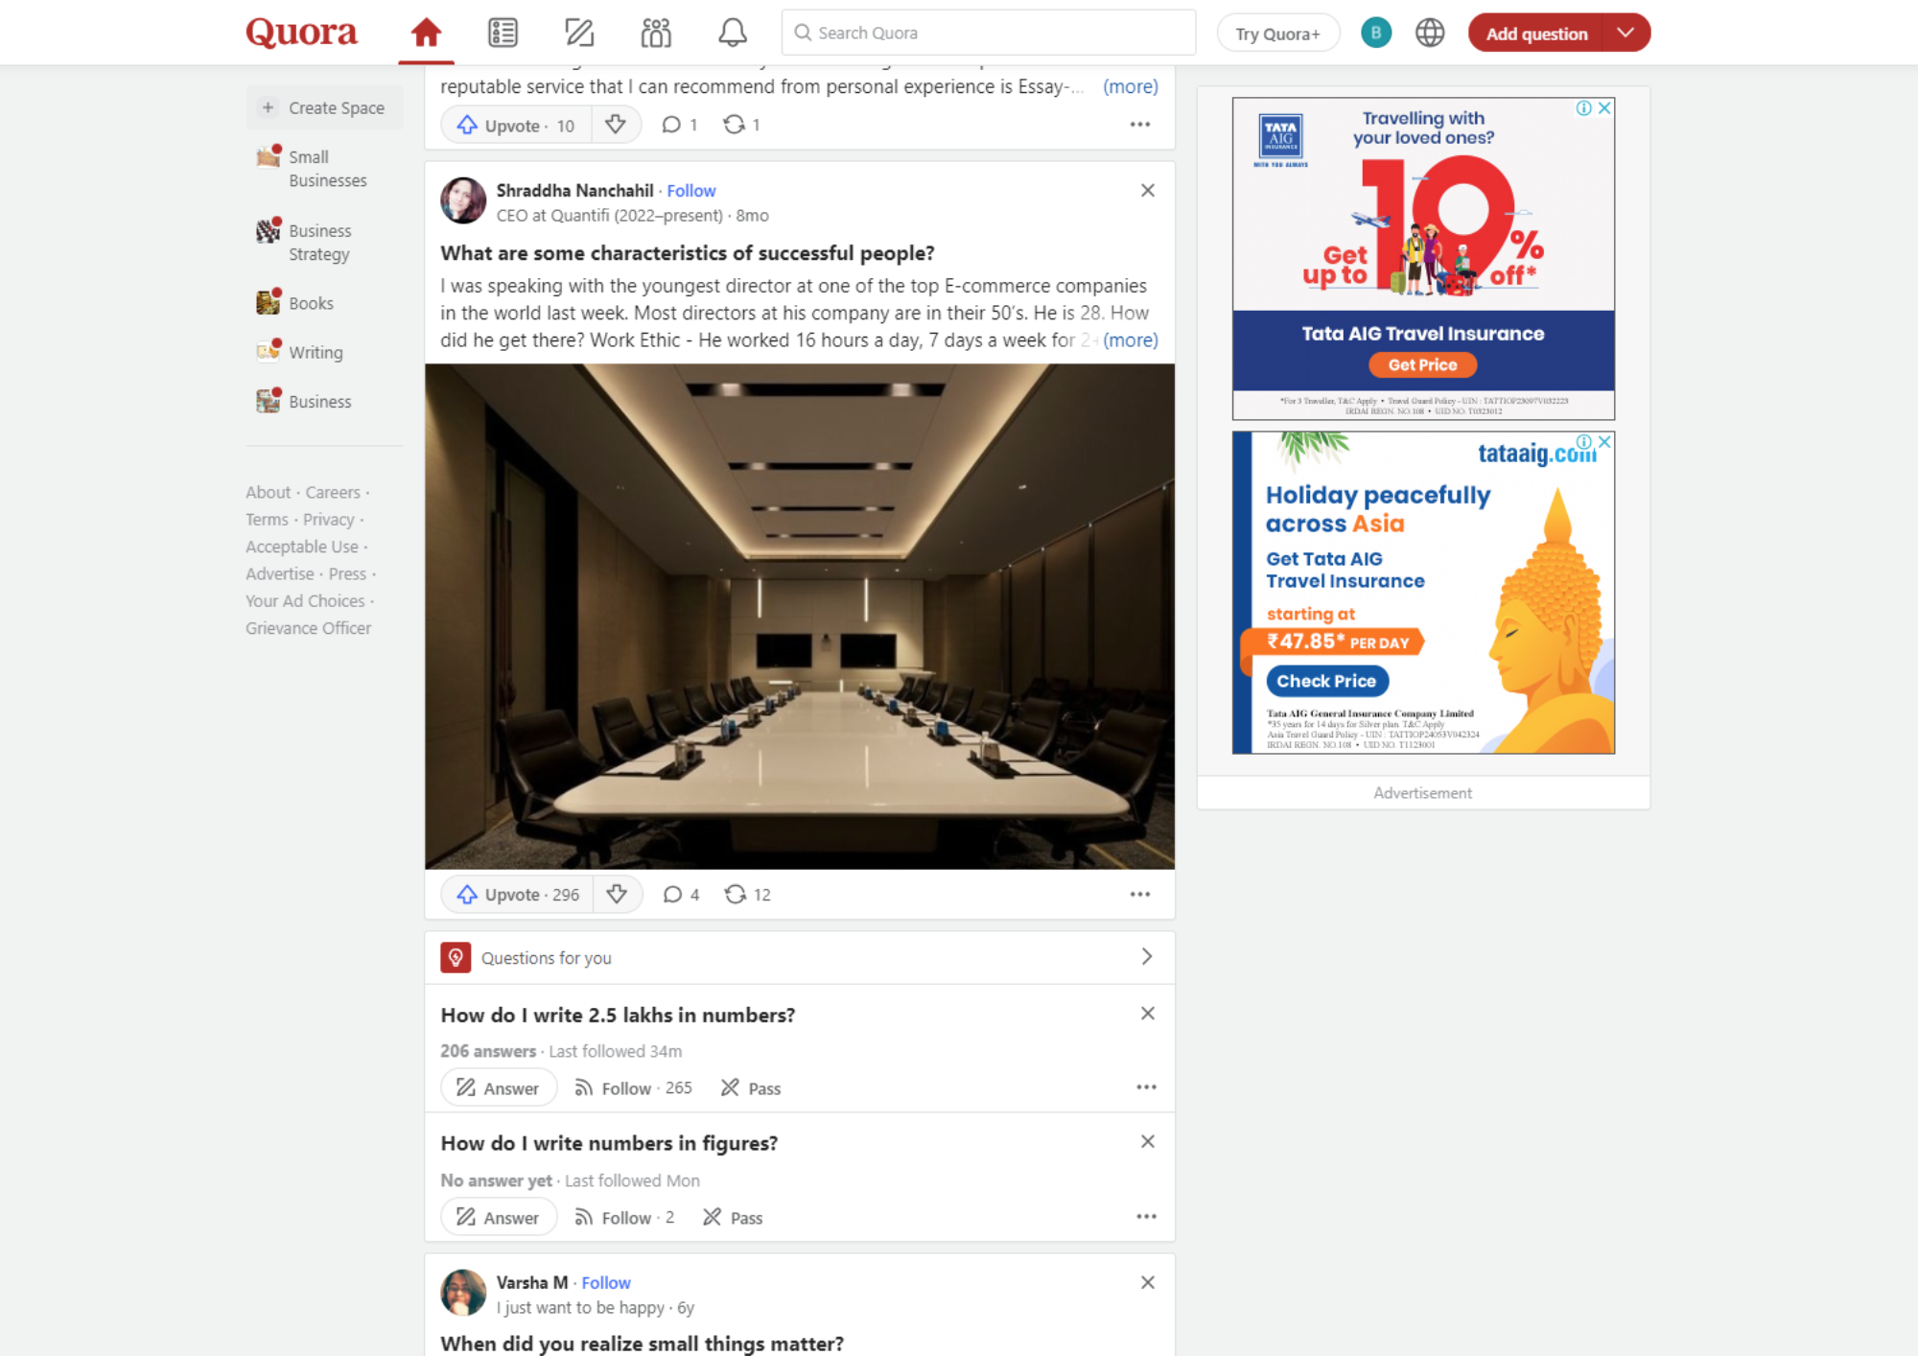Viewport: 1918px width, 1356px height.
Task: Open the Notifications bell icon
Action: coord(732,34)
